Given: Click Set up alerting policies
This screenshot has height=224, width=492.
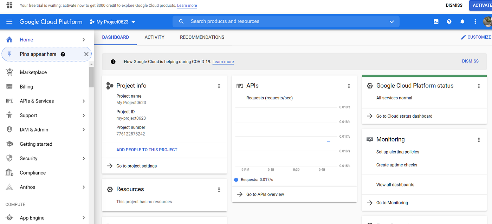Looking at the screenshot, I should point(397,152).
